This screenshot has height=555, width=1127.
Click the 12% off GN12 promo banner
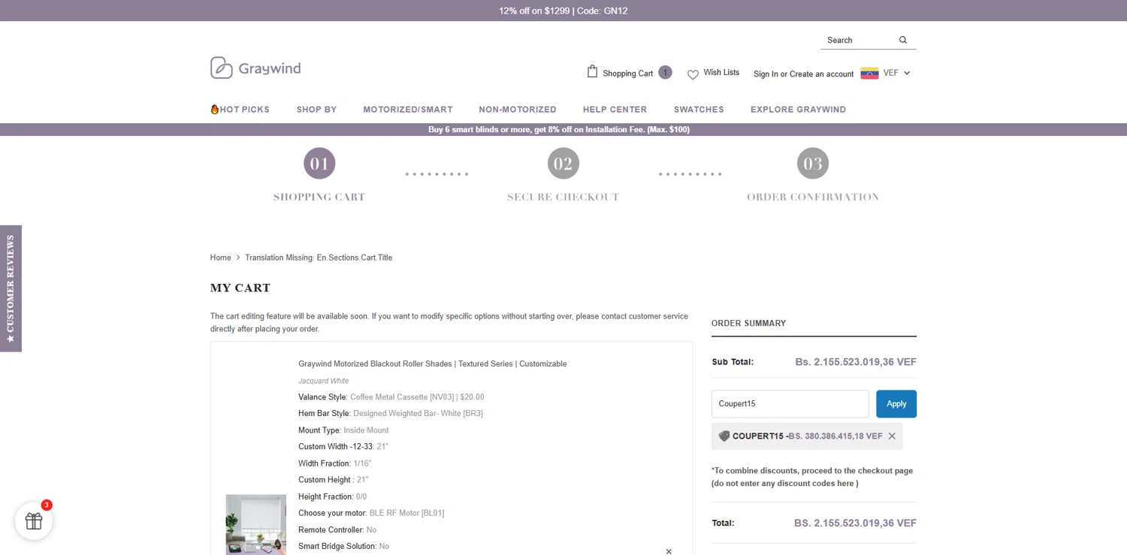[x=563, y=11]
